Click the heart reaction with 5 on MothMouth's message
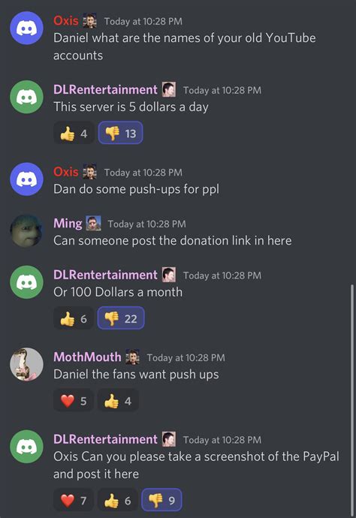Image resolution: width=356 pixels, height=518 pixels. pyautogui.click(x=74, y=400)
